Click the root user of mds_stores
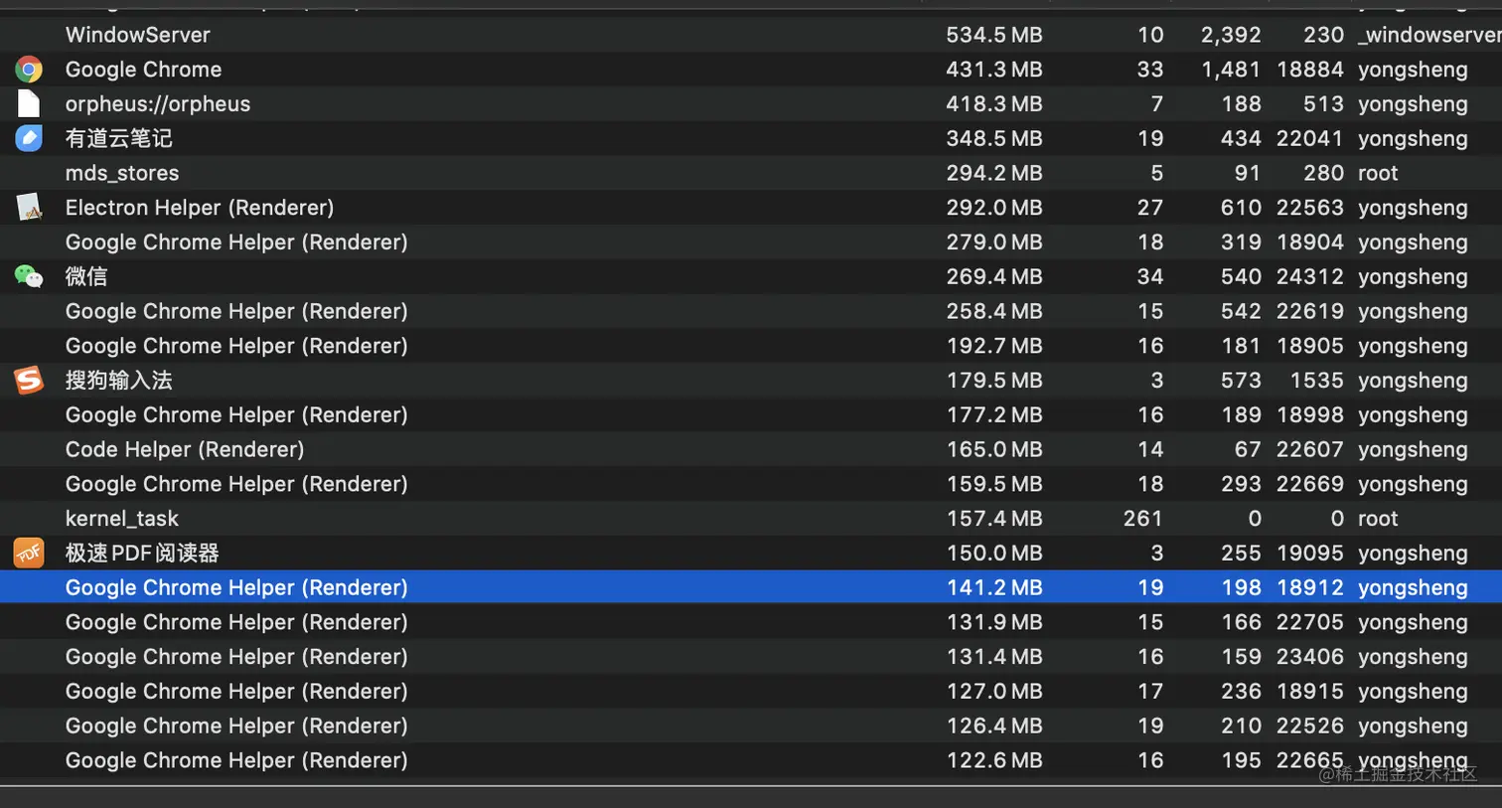 coord(1378,173)
